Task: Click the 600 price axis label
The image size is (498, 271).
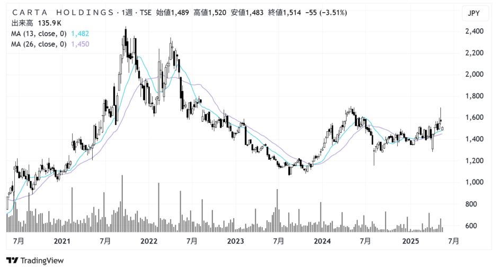Action: (x=474, y=225)
